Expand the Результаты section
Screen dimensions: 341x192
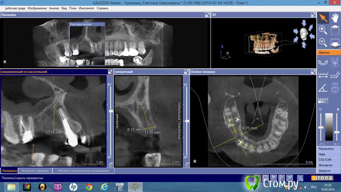click(x=328, y=149)
